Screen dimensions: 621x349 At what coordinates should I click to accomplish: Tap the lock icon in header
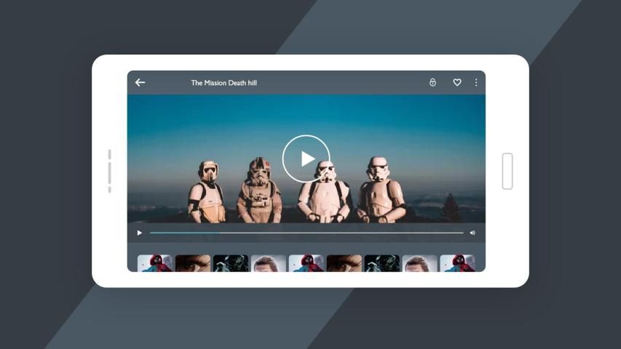click(432, 83)
